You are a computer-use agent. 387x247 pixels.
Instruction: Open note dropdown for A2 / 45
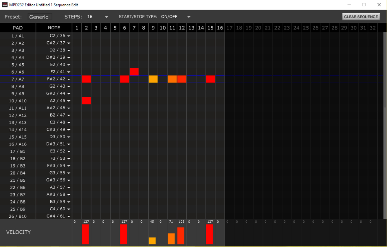(x=69, y=101)
